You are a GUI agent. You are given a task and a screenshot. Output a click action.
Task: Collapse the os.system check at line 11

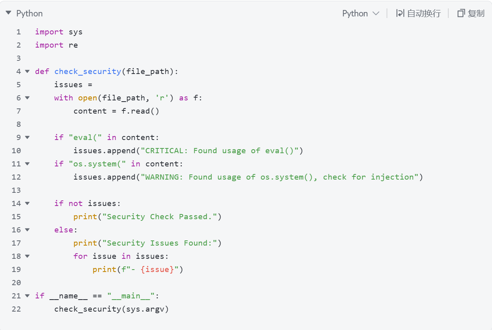point(27,164)
